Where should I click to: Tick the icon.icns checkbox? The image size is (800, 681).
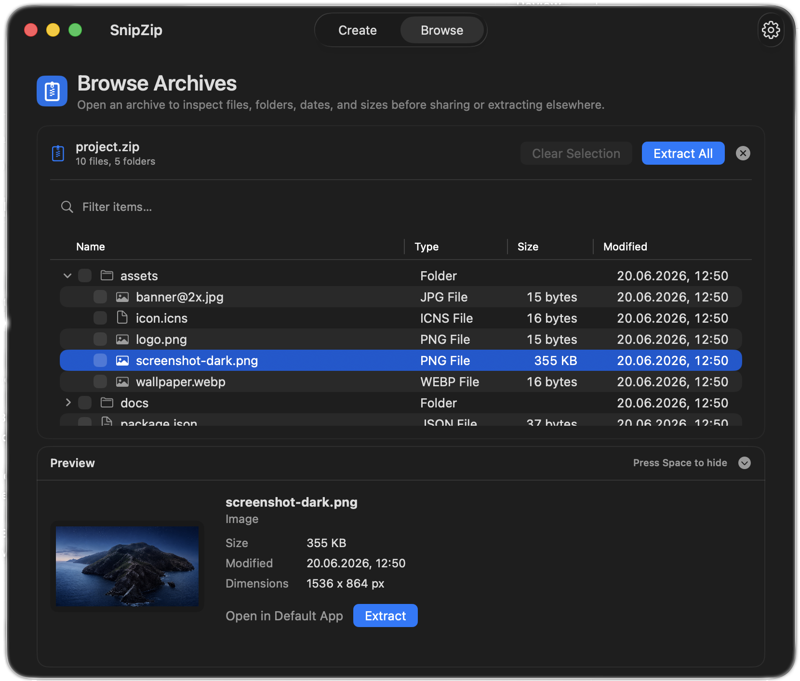(x=100, y=318)
